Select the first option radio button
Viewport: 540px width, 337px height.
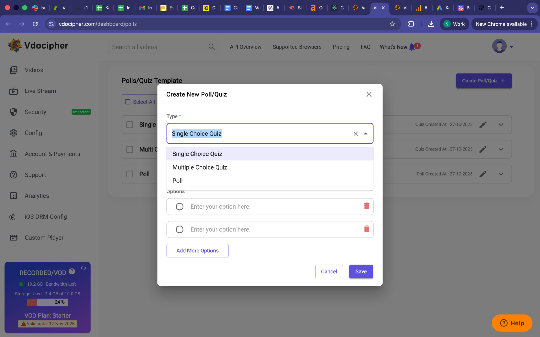click(179, 207)
